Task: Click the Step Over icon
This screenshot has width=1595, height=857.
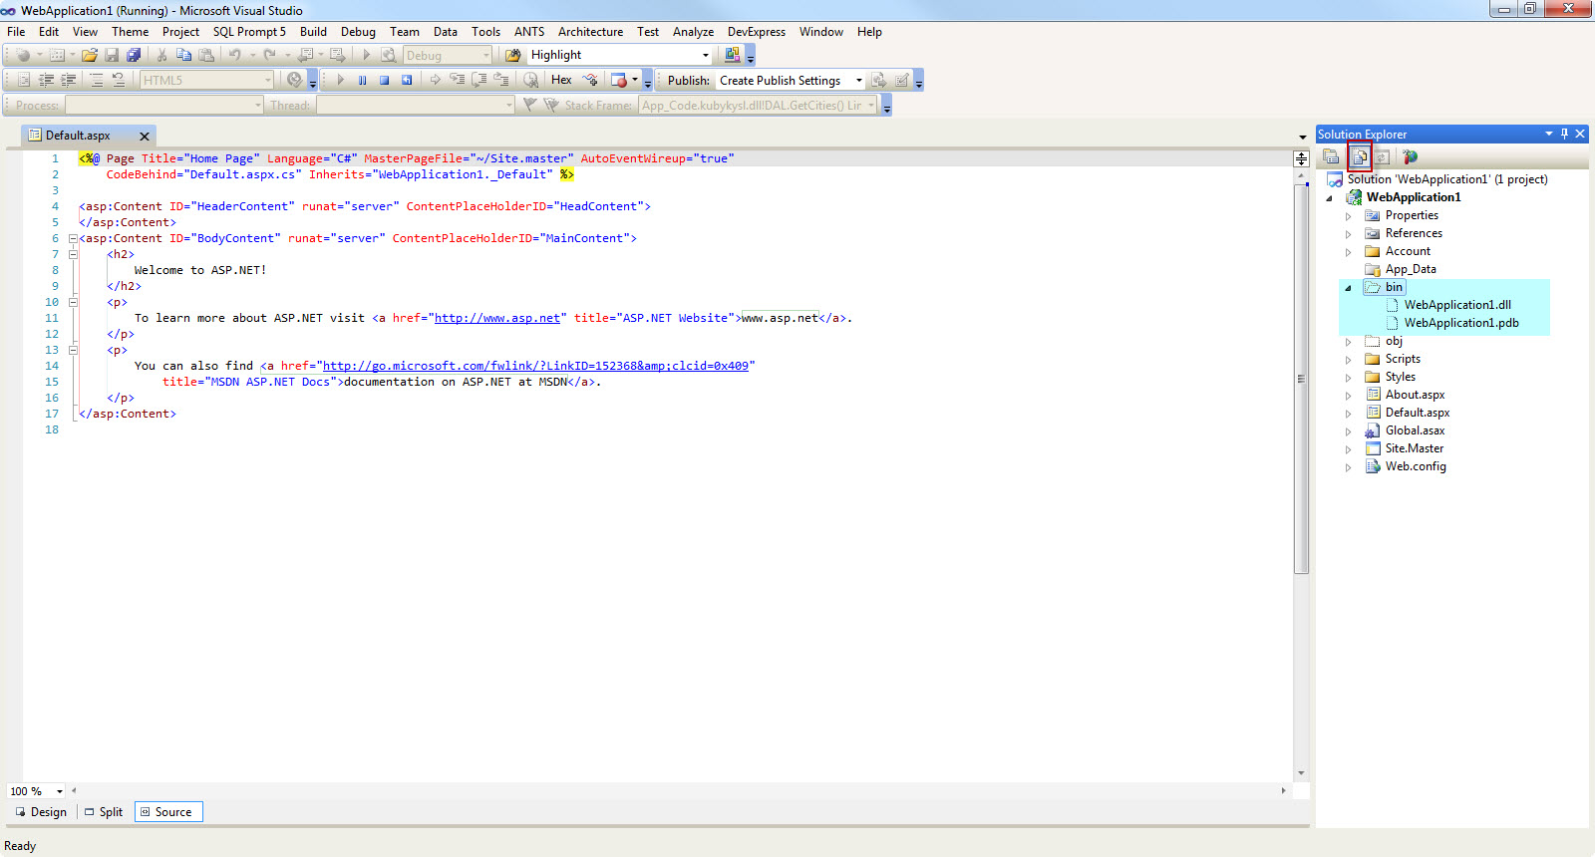Action: (x=478, y=80)
